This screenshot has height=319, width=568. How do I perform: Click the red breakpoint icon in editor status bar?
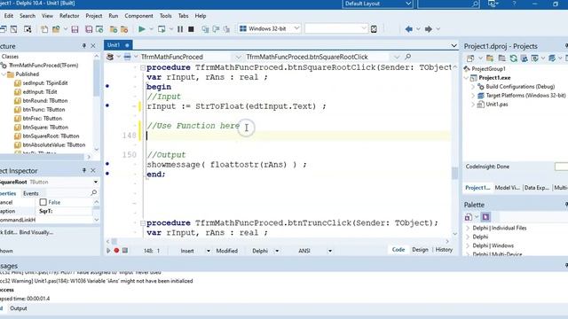click(x=116, y=250)
